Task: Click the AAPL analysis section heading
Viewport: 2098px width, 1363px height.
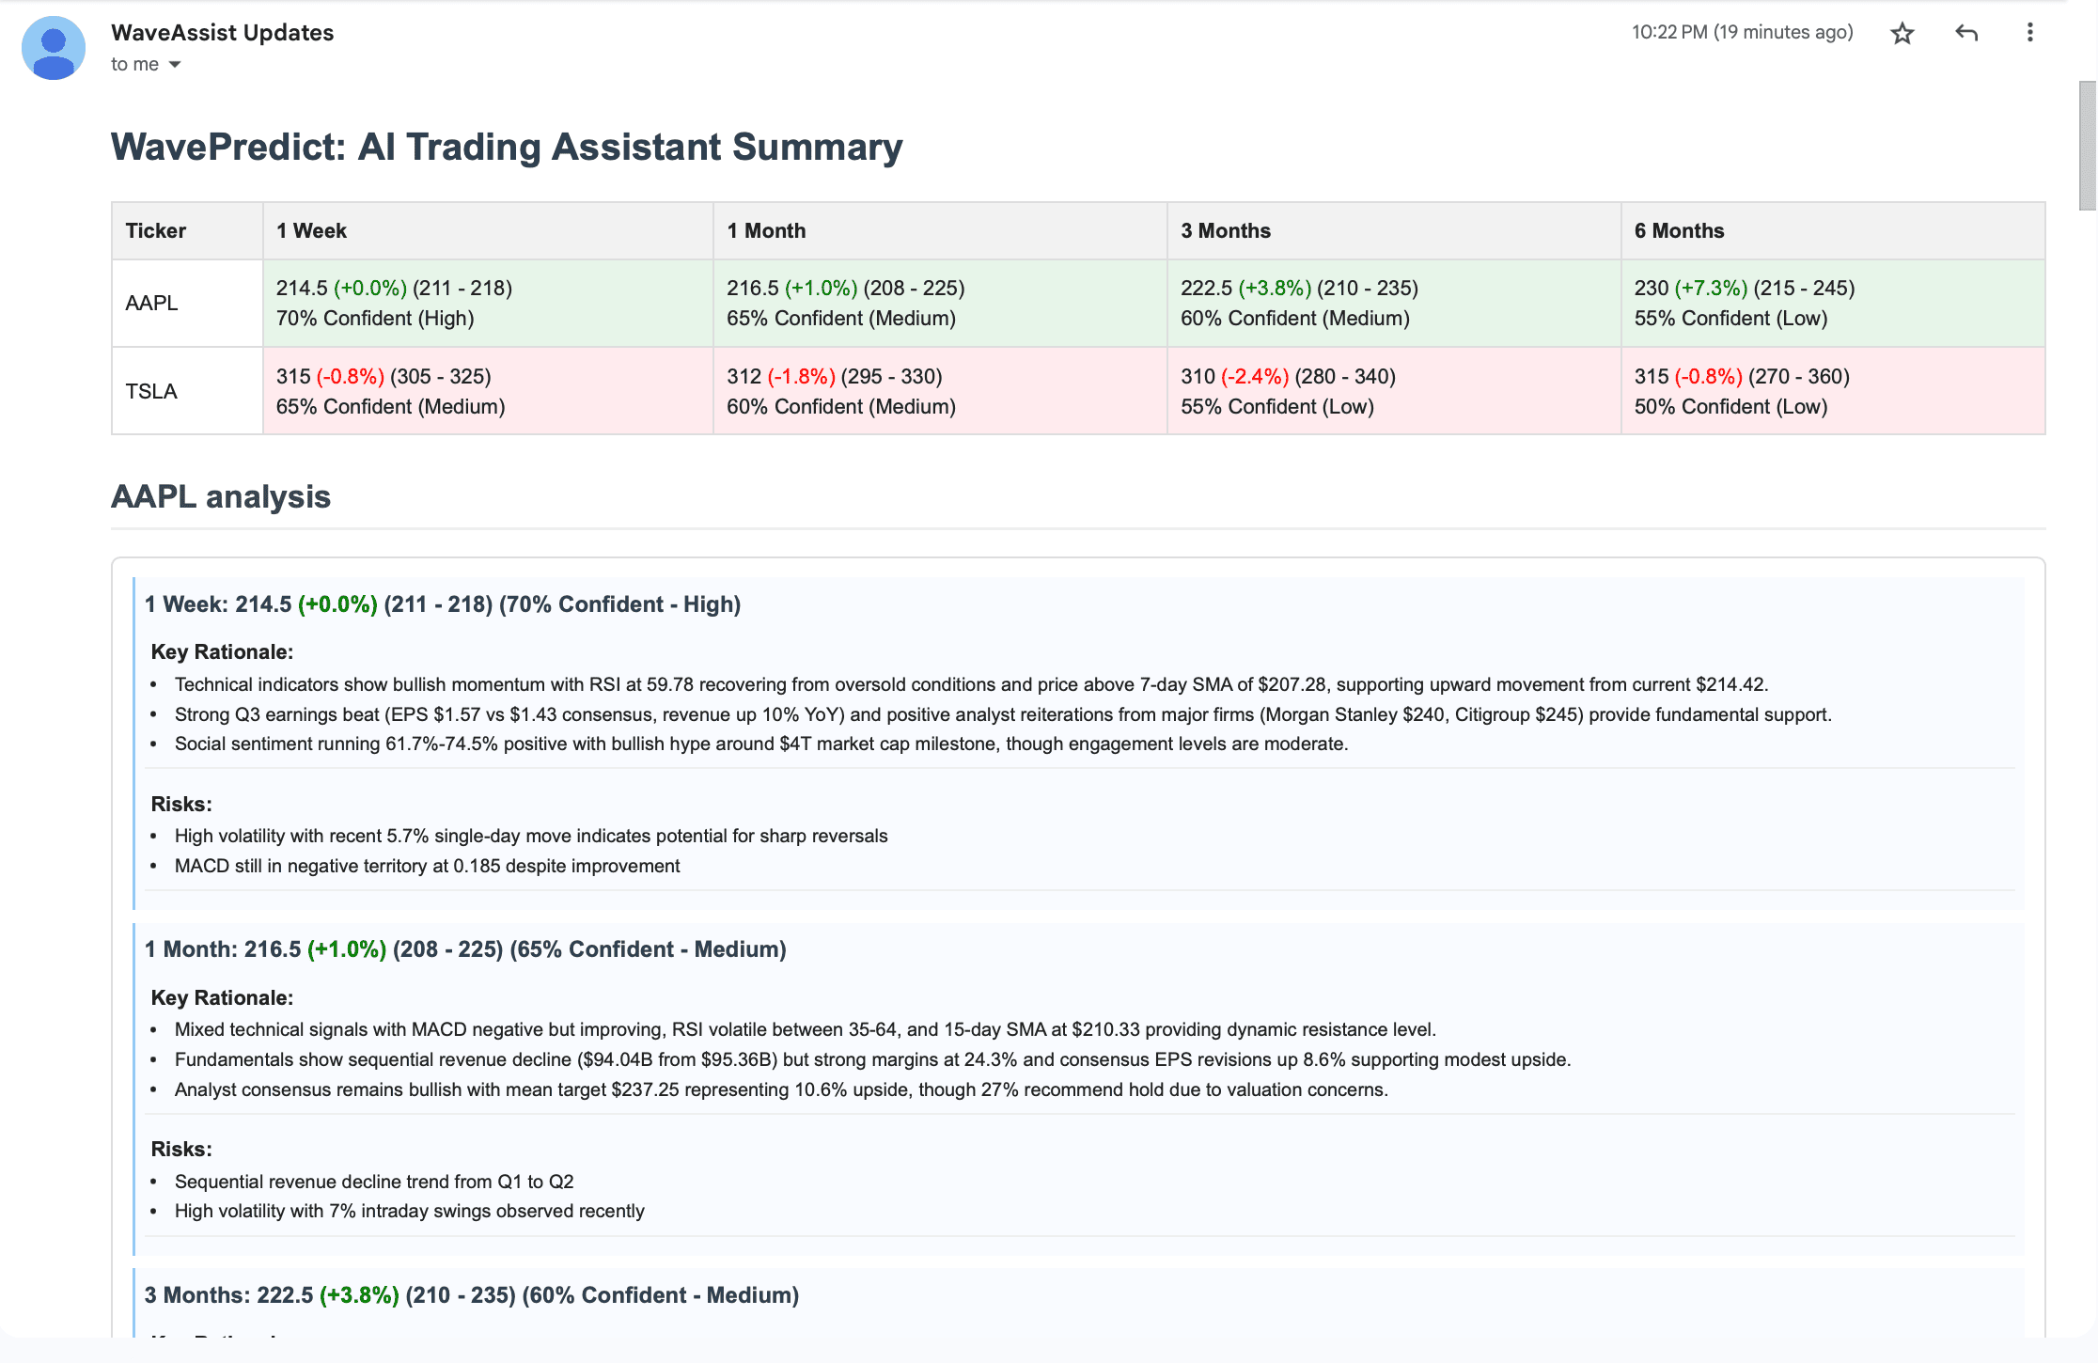Action: (221, 497)
